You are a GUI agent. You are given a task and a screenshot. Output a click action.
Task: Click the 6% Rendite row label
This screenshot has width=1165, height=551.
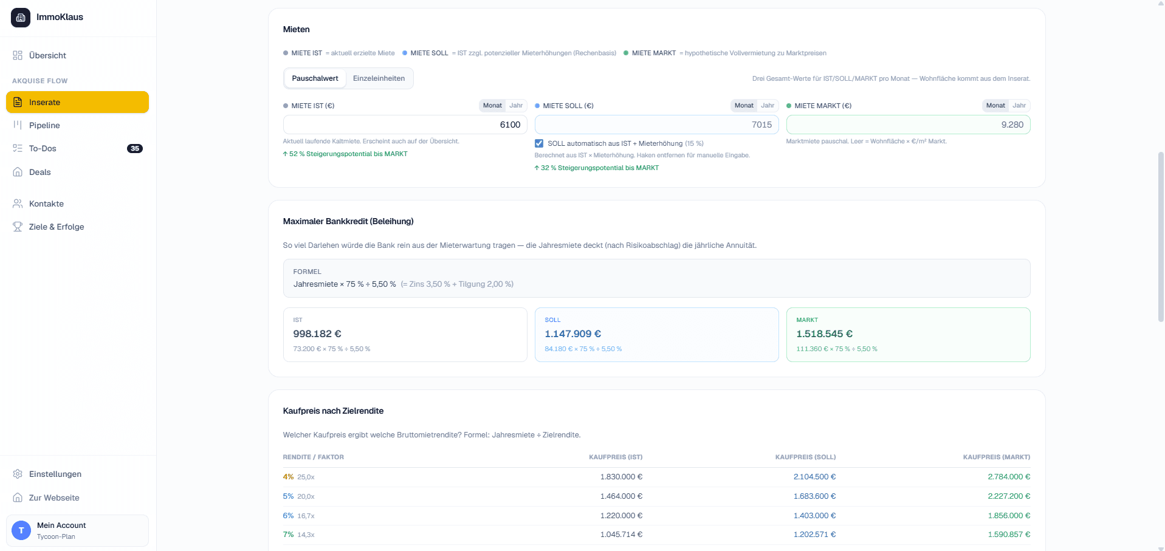pos(288,516)
